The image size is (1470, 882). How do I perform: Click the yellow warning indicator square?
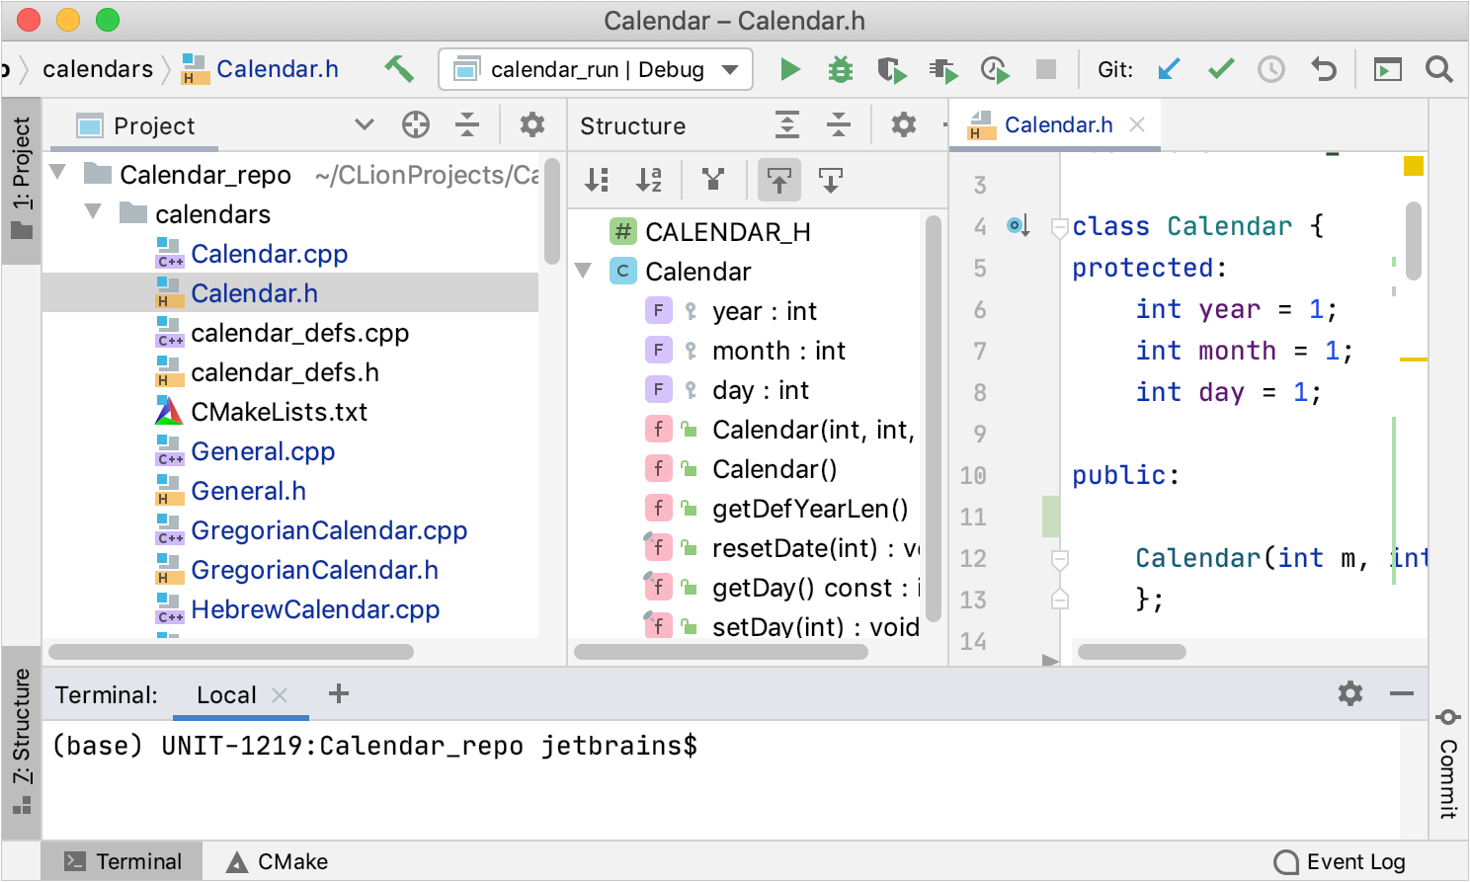(1414, 166)
